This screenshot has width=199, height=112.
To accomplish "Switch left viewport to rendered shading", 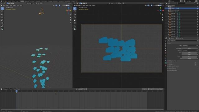I will 70,6.
